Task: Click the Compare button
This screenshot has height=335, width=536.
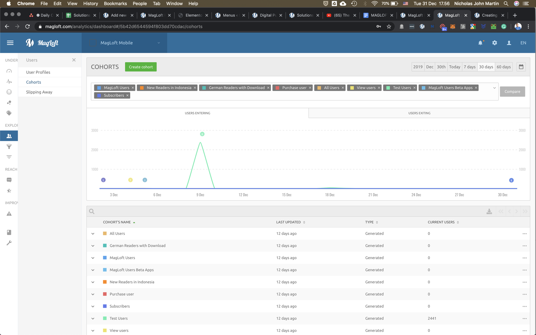Action: pos(512,91)
